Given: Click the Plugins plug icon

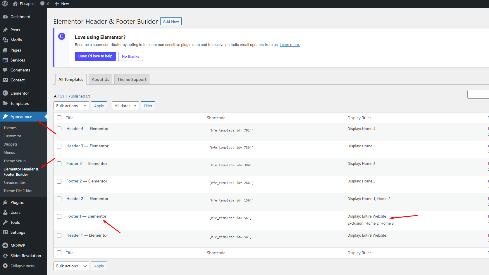Looking at the screenshot, I should (x=5, y=202).
